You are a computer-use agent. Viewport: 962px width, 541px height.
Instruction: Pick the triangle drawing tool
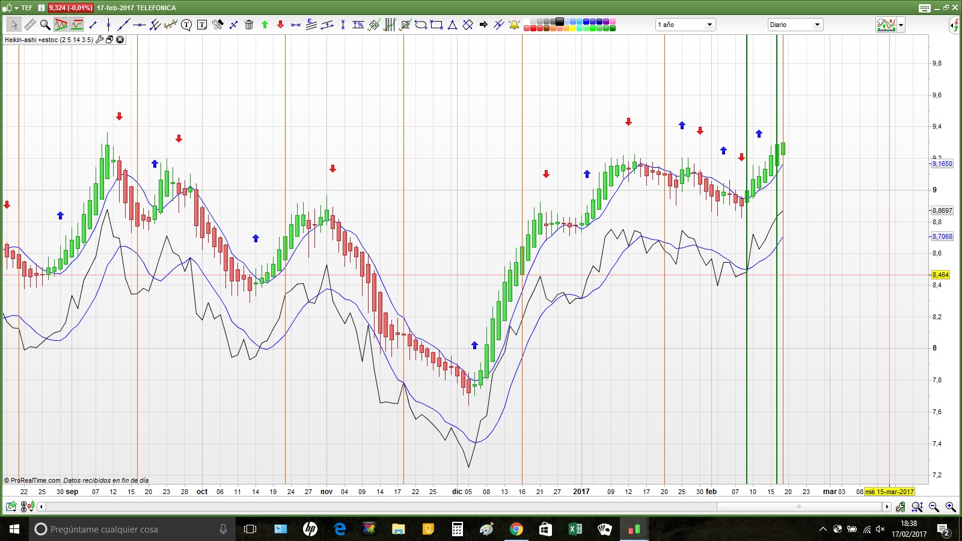[x=452, y=25]
